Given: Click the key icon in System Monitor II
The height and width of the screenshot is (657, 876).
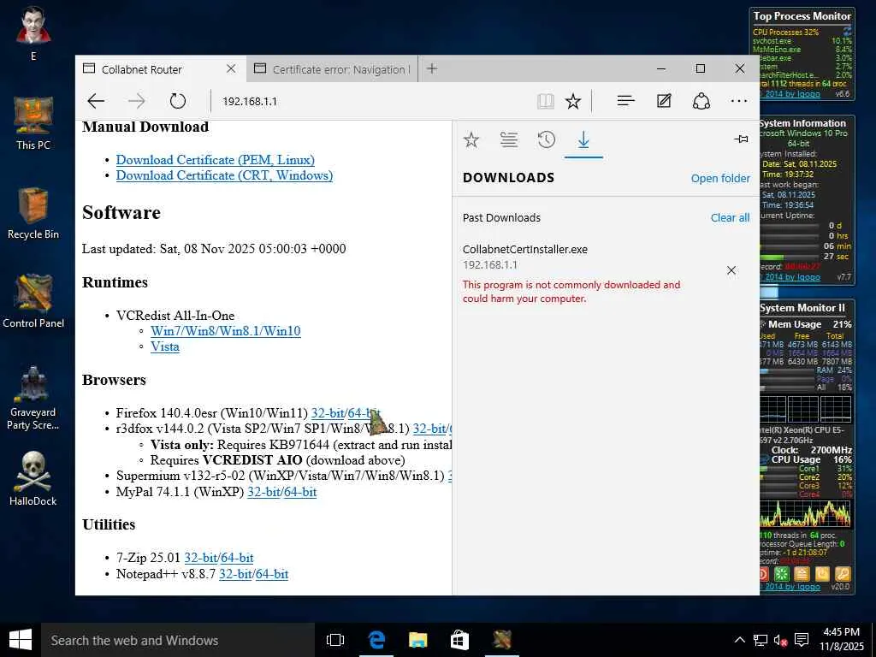Looking at the screenshot, I should point(843,574).
